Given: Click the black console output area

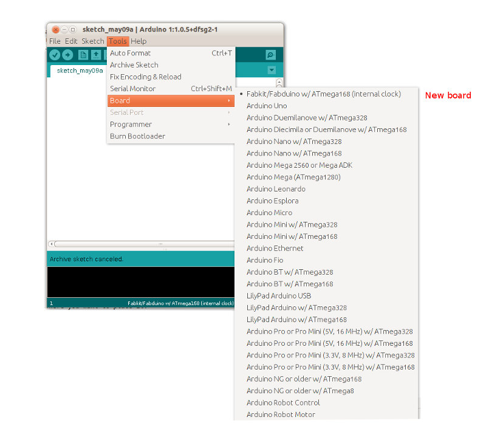Looking at the screenshot, I should 141,282.
